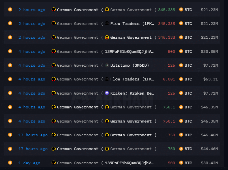Image resolution: width=228 pixels, height=170 pixels.
Task: Click BTC token icon in Bitstamp row
Action: tap(181, 65)
